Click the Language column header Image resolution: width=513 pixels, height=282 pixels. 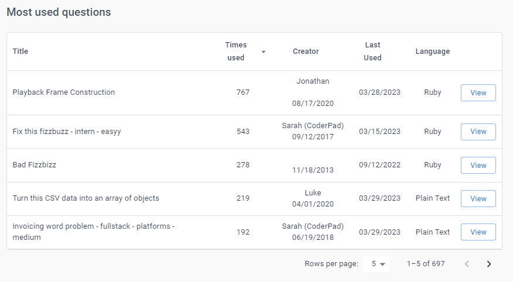coord(433,51)
